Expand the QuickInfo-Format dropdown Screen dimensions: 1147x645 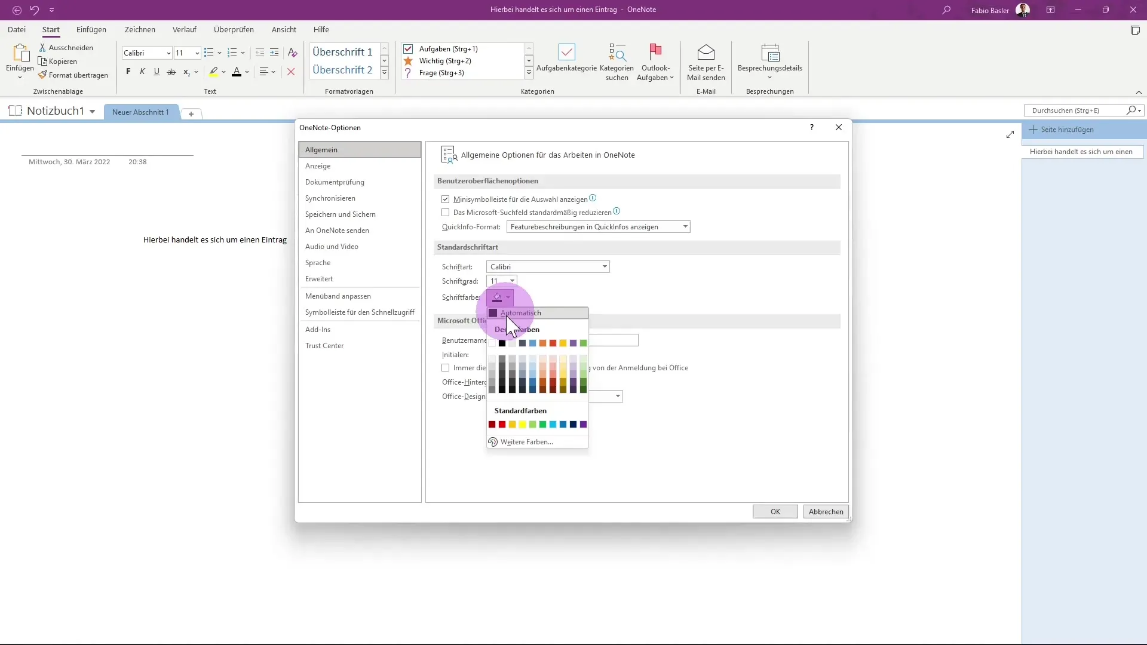[685, 227]
